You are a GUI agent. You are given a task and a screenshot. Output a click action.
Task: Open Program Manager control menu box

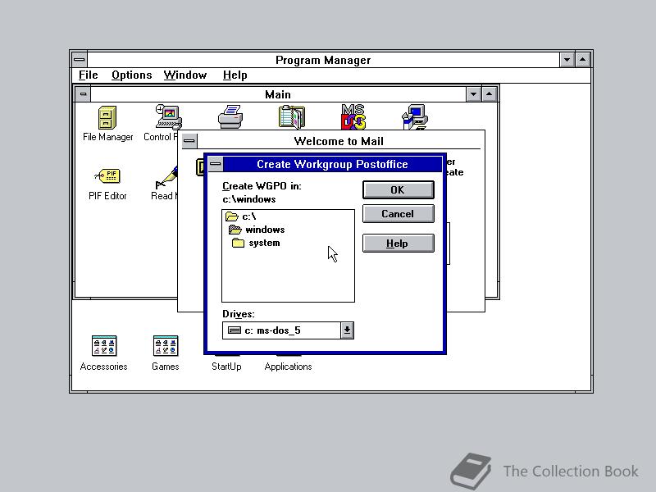click(79, 60)
